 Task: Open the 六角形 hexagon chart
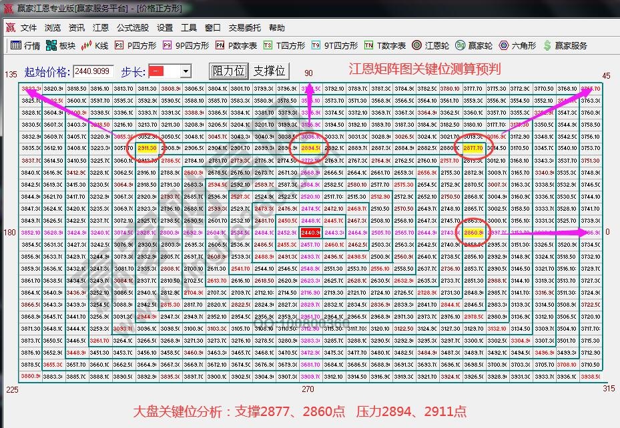[514, 46]
